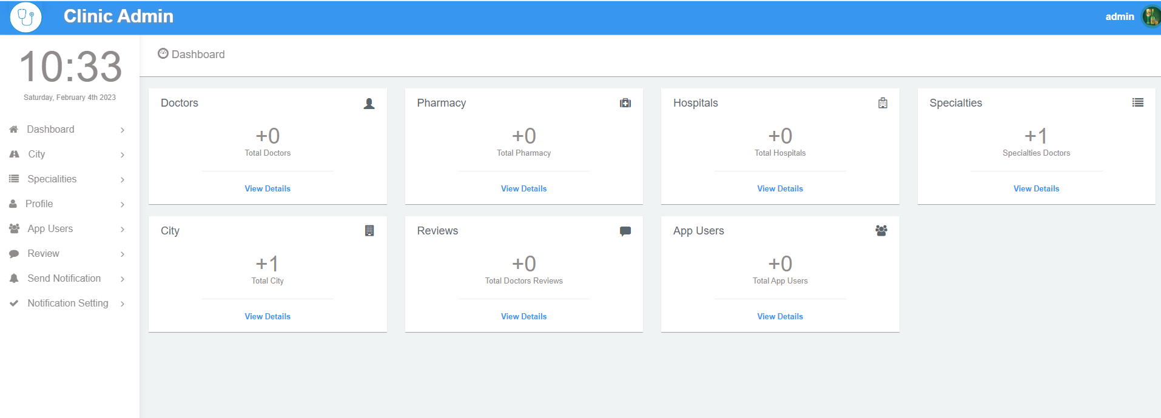The width and height of the screenshot is (1161, 418).
Task: View Details of the Hospitals card
Action: 780,188
